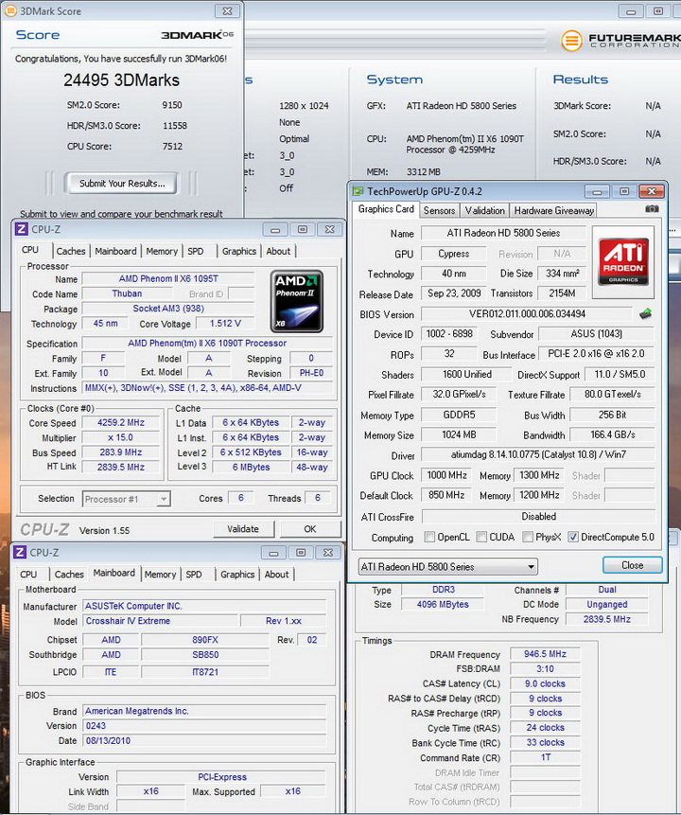This screenshot has height=815, width=681.
Task: Click the HDR/SM3.0 Score 11558 value
Action: [x=175, y=126]
